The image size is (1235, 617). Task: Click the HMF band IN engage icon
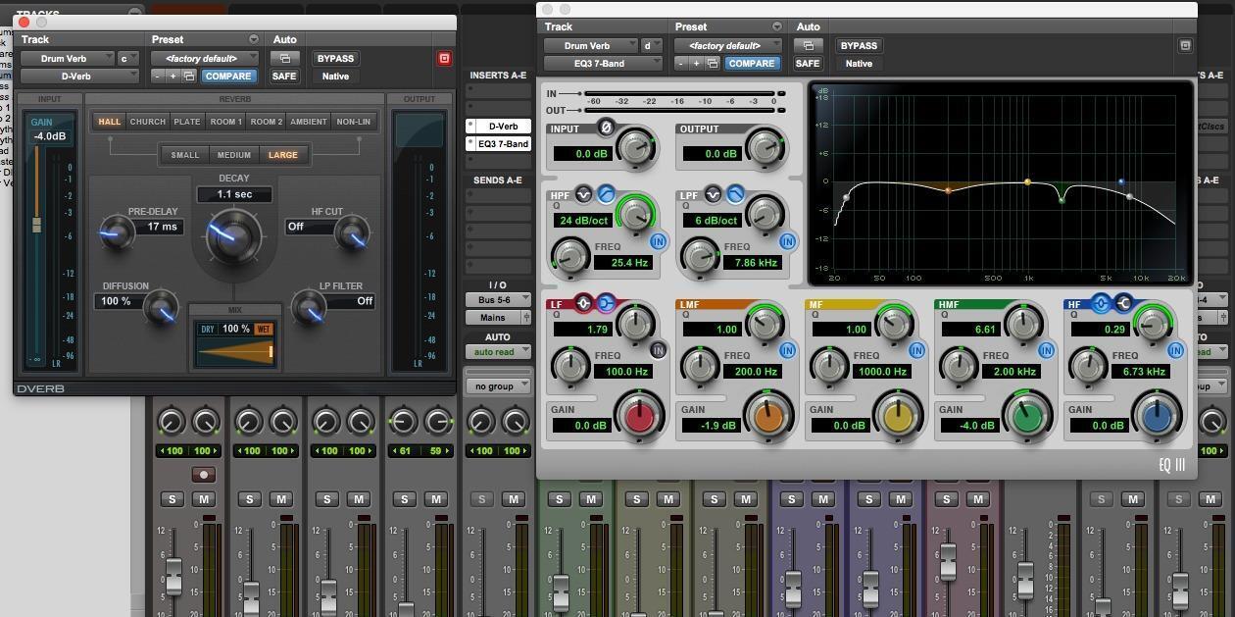pos(1046,349)
